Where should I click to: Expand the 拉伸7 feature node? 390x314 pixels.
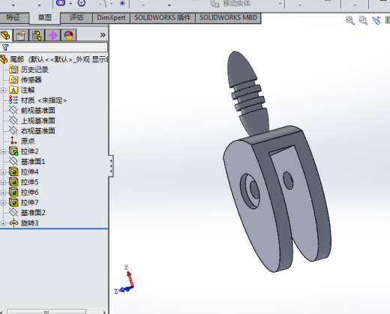pos(3,203)
